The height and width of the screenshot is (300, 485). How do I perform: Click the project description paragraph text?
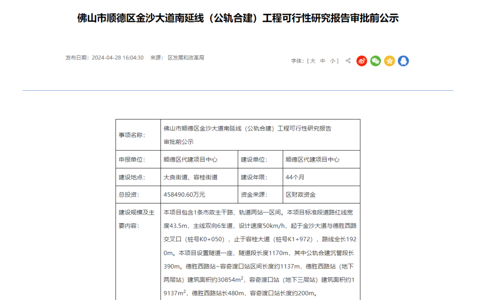coord(260,252)
